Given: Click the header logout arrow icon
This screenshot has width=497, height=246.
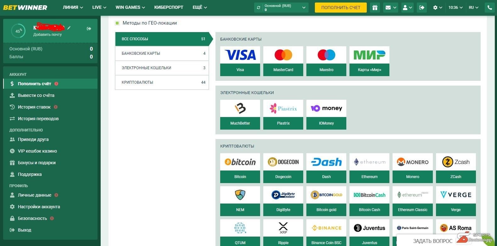Looking at the screenshot, I should pos(422,8).
